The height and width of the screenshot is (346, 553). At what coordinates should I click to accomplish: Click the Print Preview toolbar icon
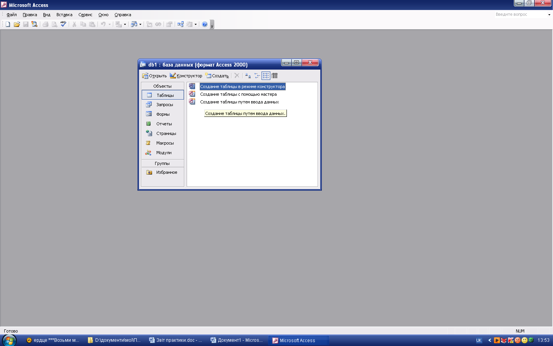point(55,24)
